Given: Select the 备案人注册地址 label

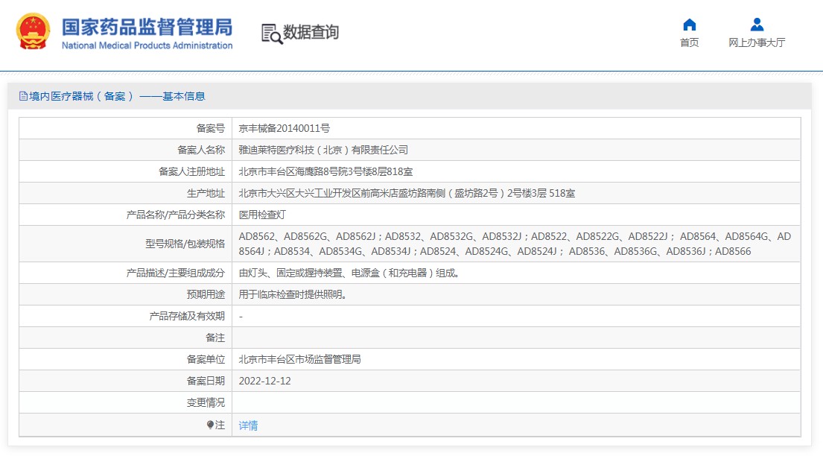Looking at the screenshot, I should (191, 171).
